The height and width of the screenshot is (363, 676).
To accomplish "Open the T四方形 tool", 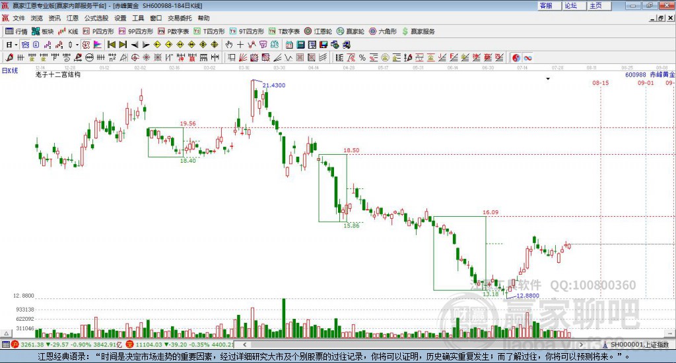I will coord(209,32).
